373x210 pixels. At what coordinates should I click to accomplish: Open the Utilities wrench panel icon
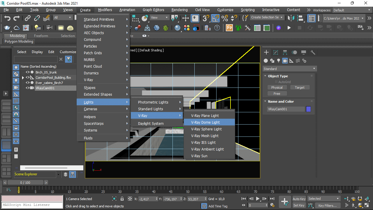coord(313,52)
